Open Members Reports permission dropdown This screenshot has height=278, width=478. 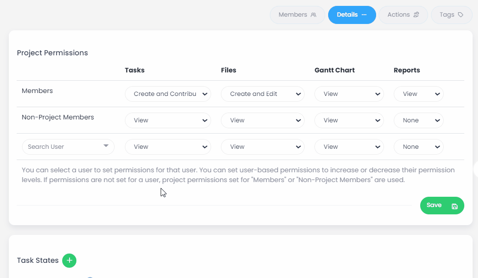418,94
